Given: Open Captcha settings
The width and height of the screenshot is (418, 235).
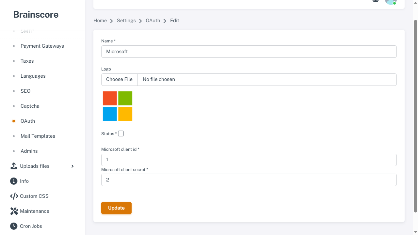Looking at the screenshot, I should click(30, 106).
